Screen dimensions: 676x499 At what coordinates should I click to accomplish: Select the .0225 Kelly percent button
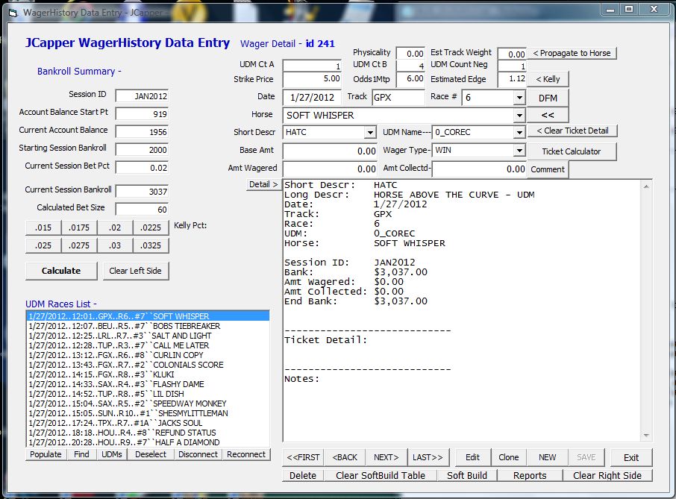151,227
